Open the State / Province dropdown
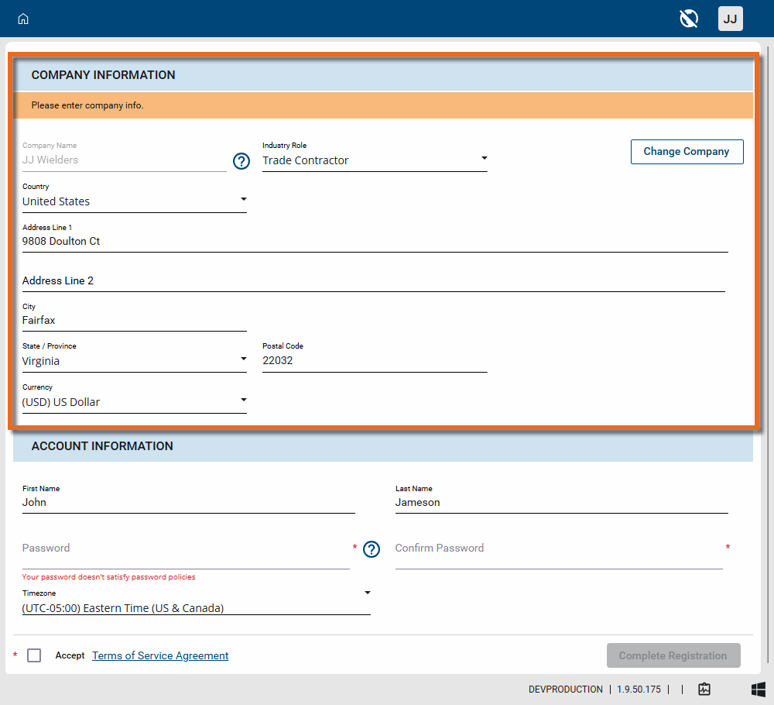 click(x=134, y=361)
